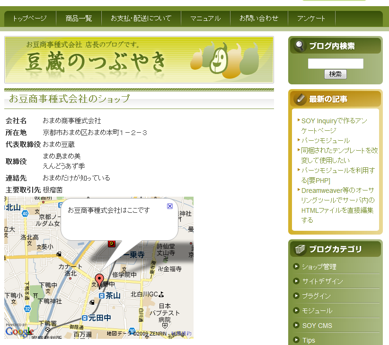Click the 北白川GC golf icon on map
This screenshot has width=389, height=345.
click(x=161, y=294)
